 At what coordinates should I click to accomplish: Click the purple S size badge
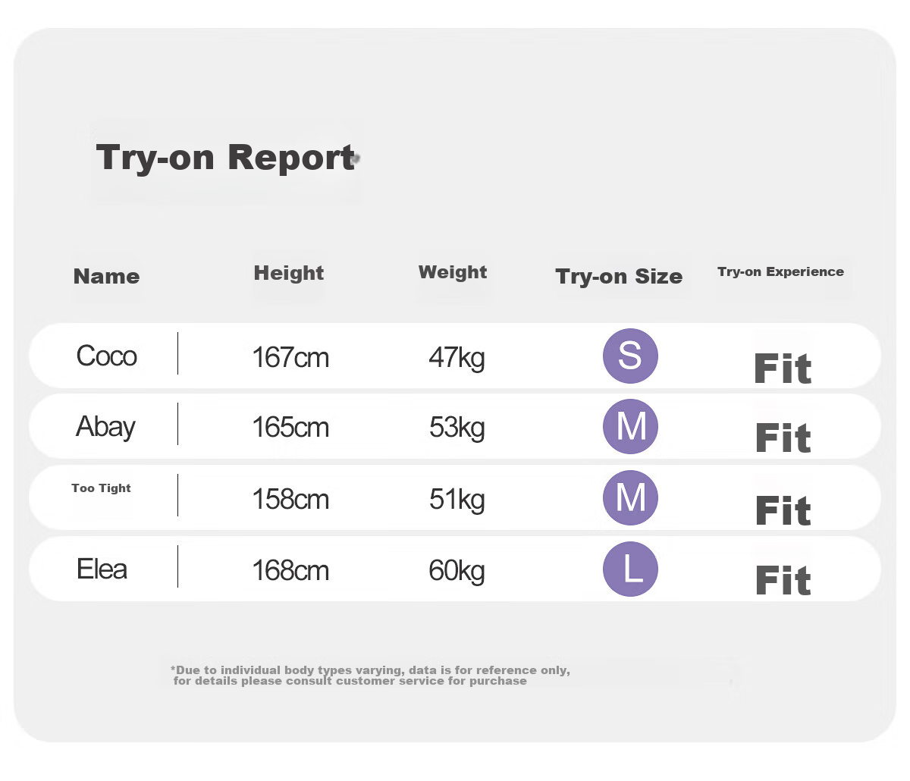pos(630,356)
